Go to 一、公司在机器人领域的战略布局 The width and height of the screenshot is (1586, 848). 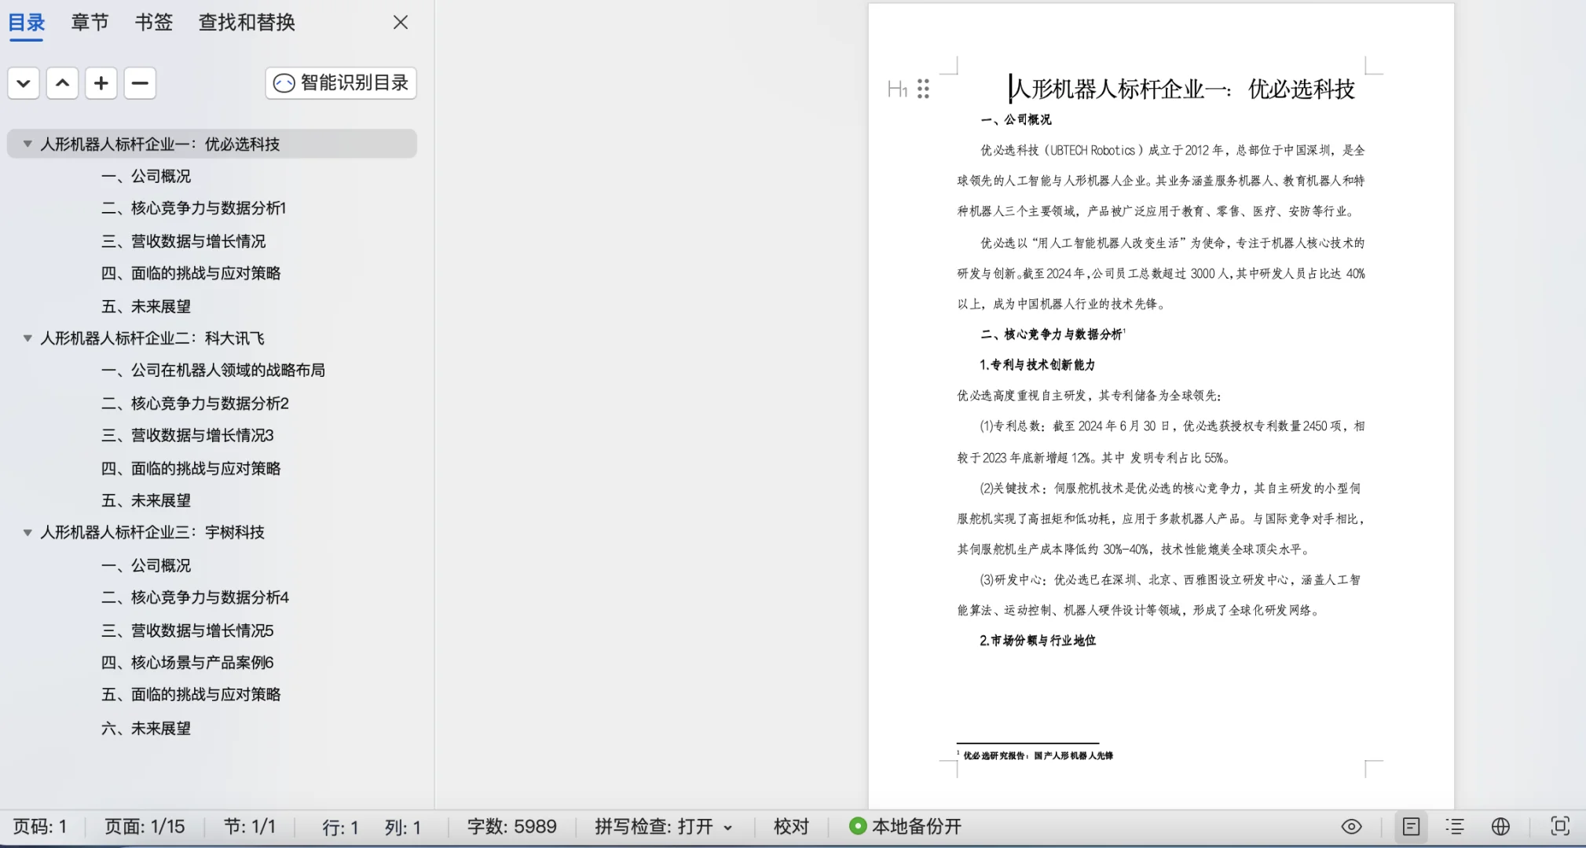[214, 370]
